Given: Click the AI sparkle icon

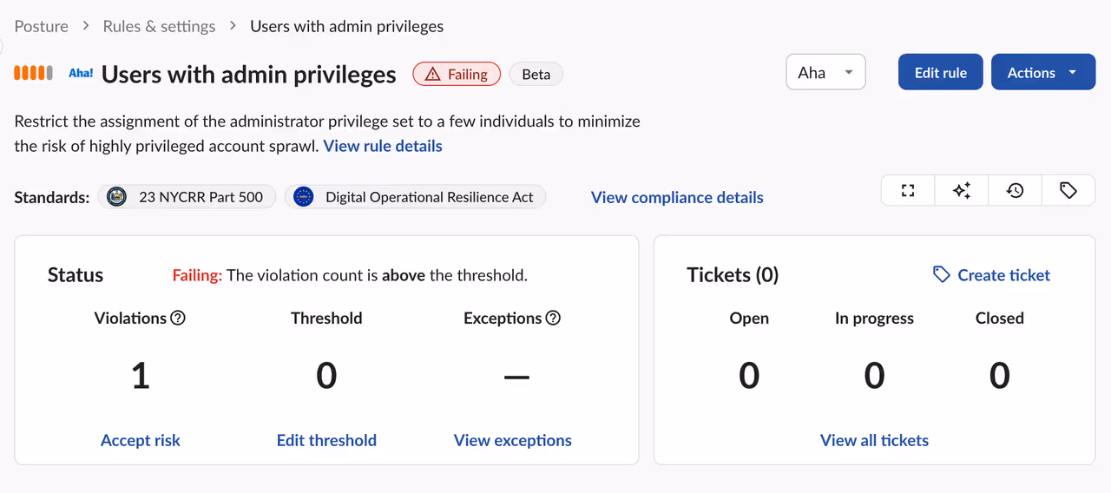Looking at the screenshot, I should click(962, 191).
